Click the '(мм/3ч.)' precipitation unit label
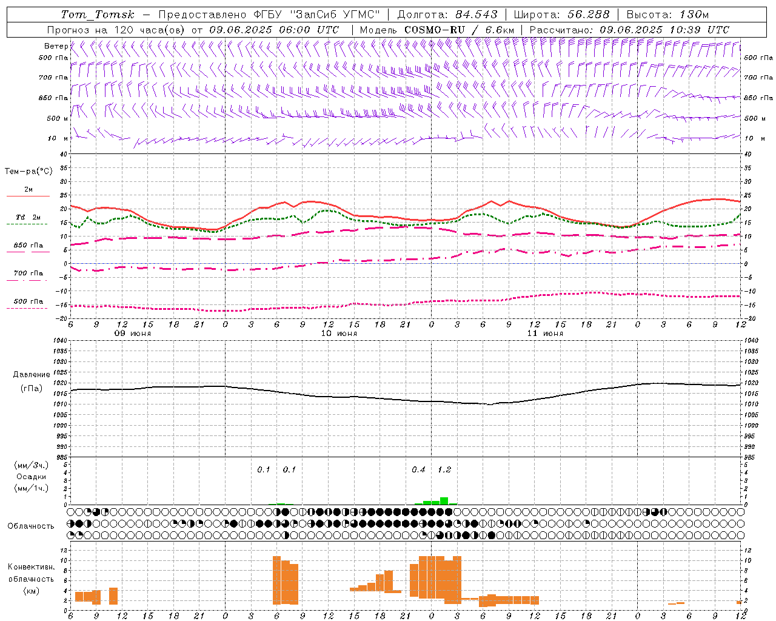The width and height of the screenshot is (776, 621). [x=31, y=465]
